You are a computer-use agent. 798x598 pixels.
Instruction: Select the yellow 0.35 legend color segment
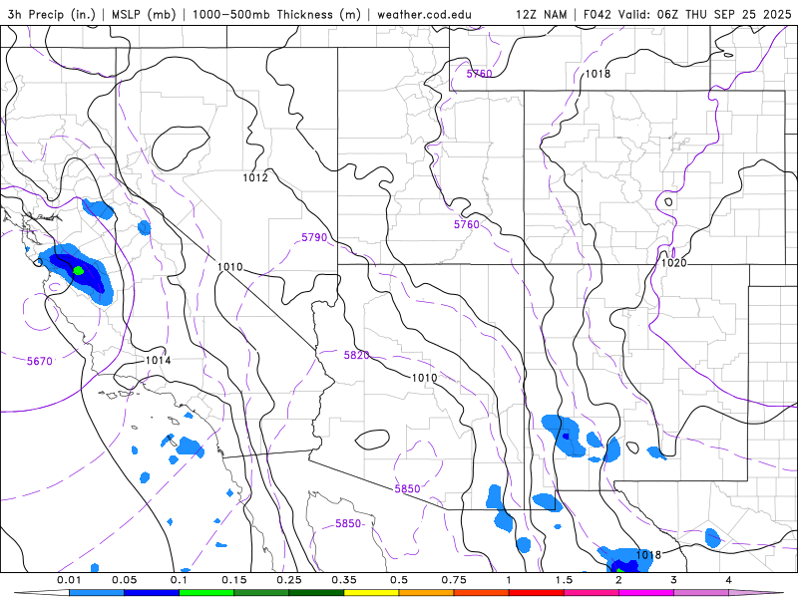[x=371, y=593]
